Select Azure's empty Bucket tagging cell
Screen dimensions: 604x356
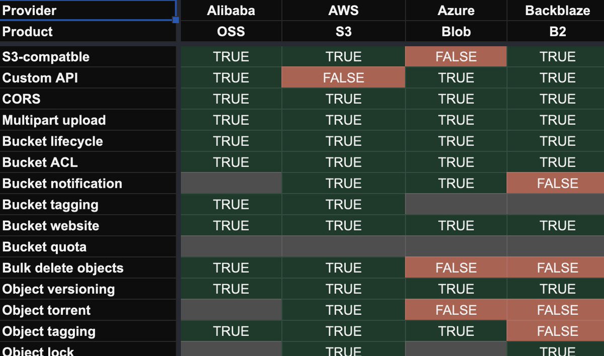tap(456, 204)
